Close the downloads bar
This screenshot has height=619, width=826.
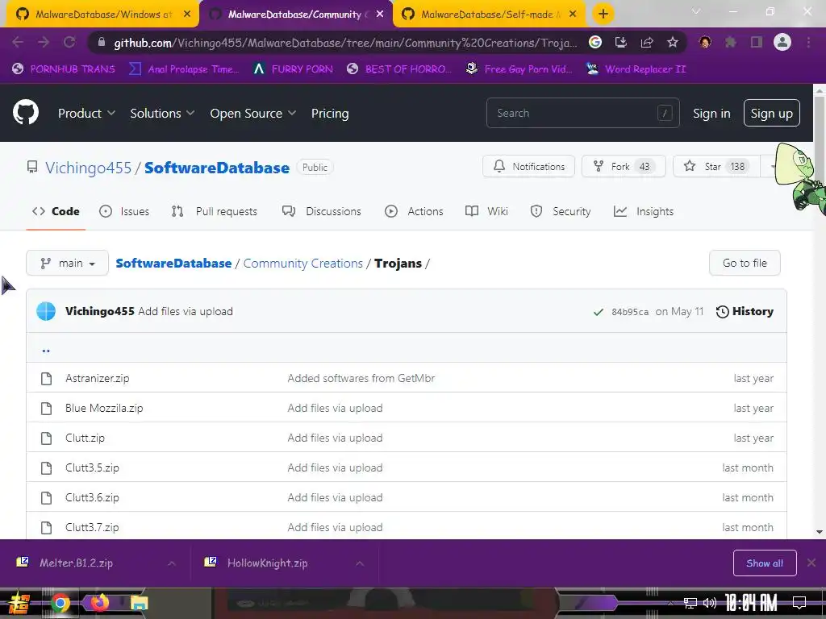[811, 563]
